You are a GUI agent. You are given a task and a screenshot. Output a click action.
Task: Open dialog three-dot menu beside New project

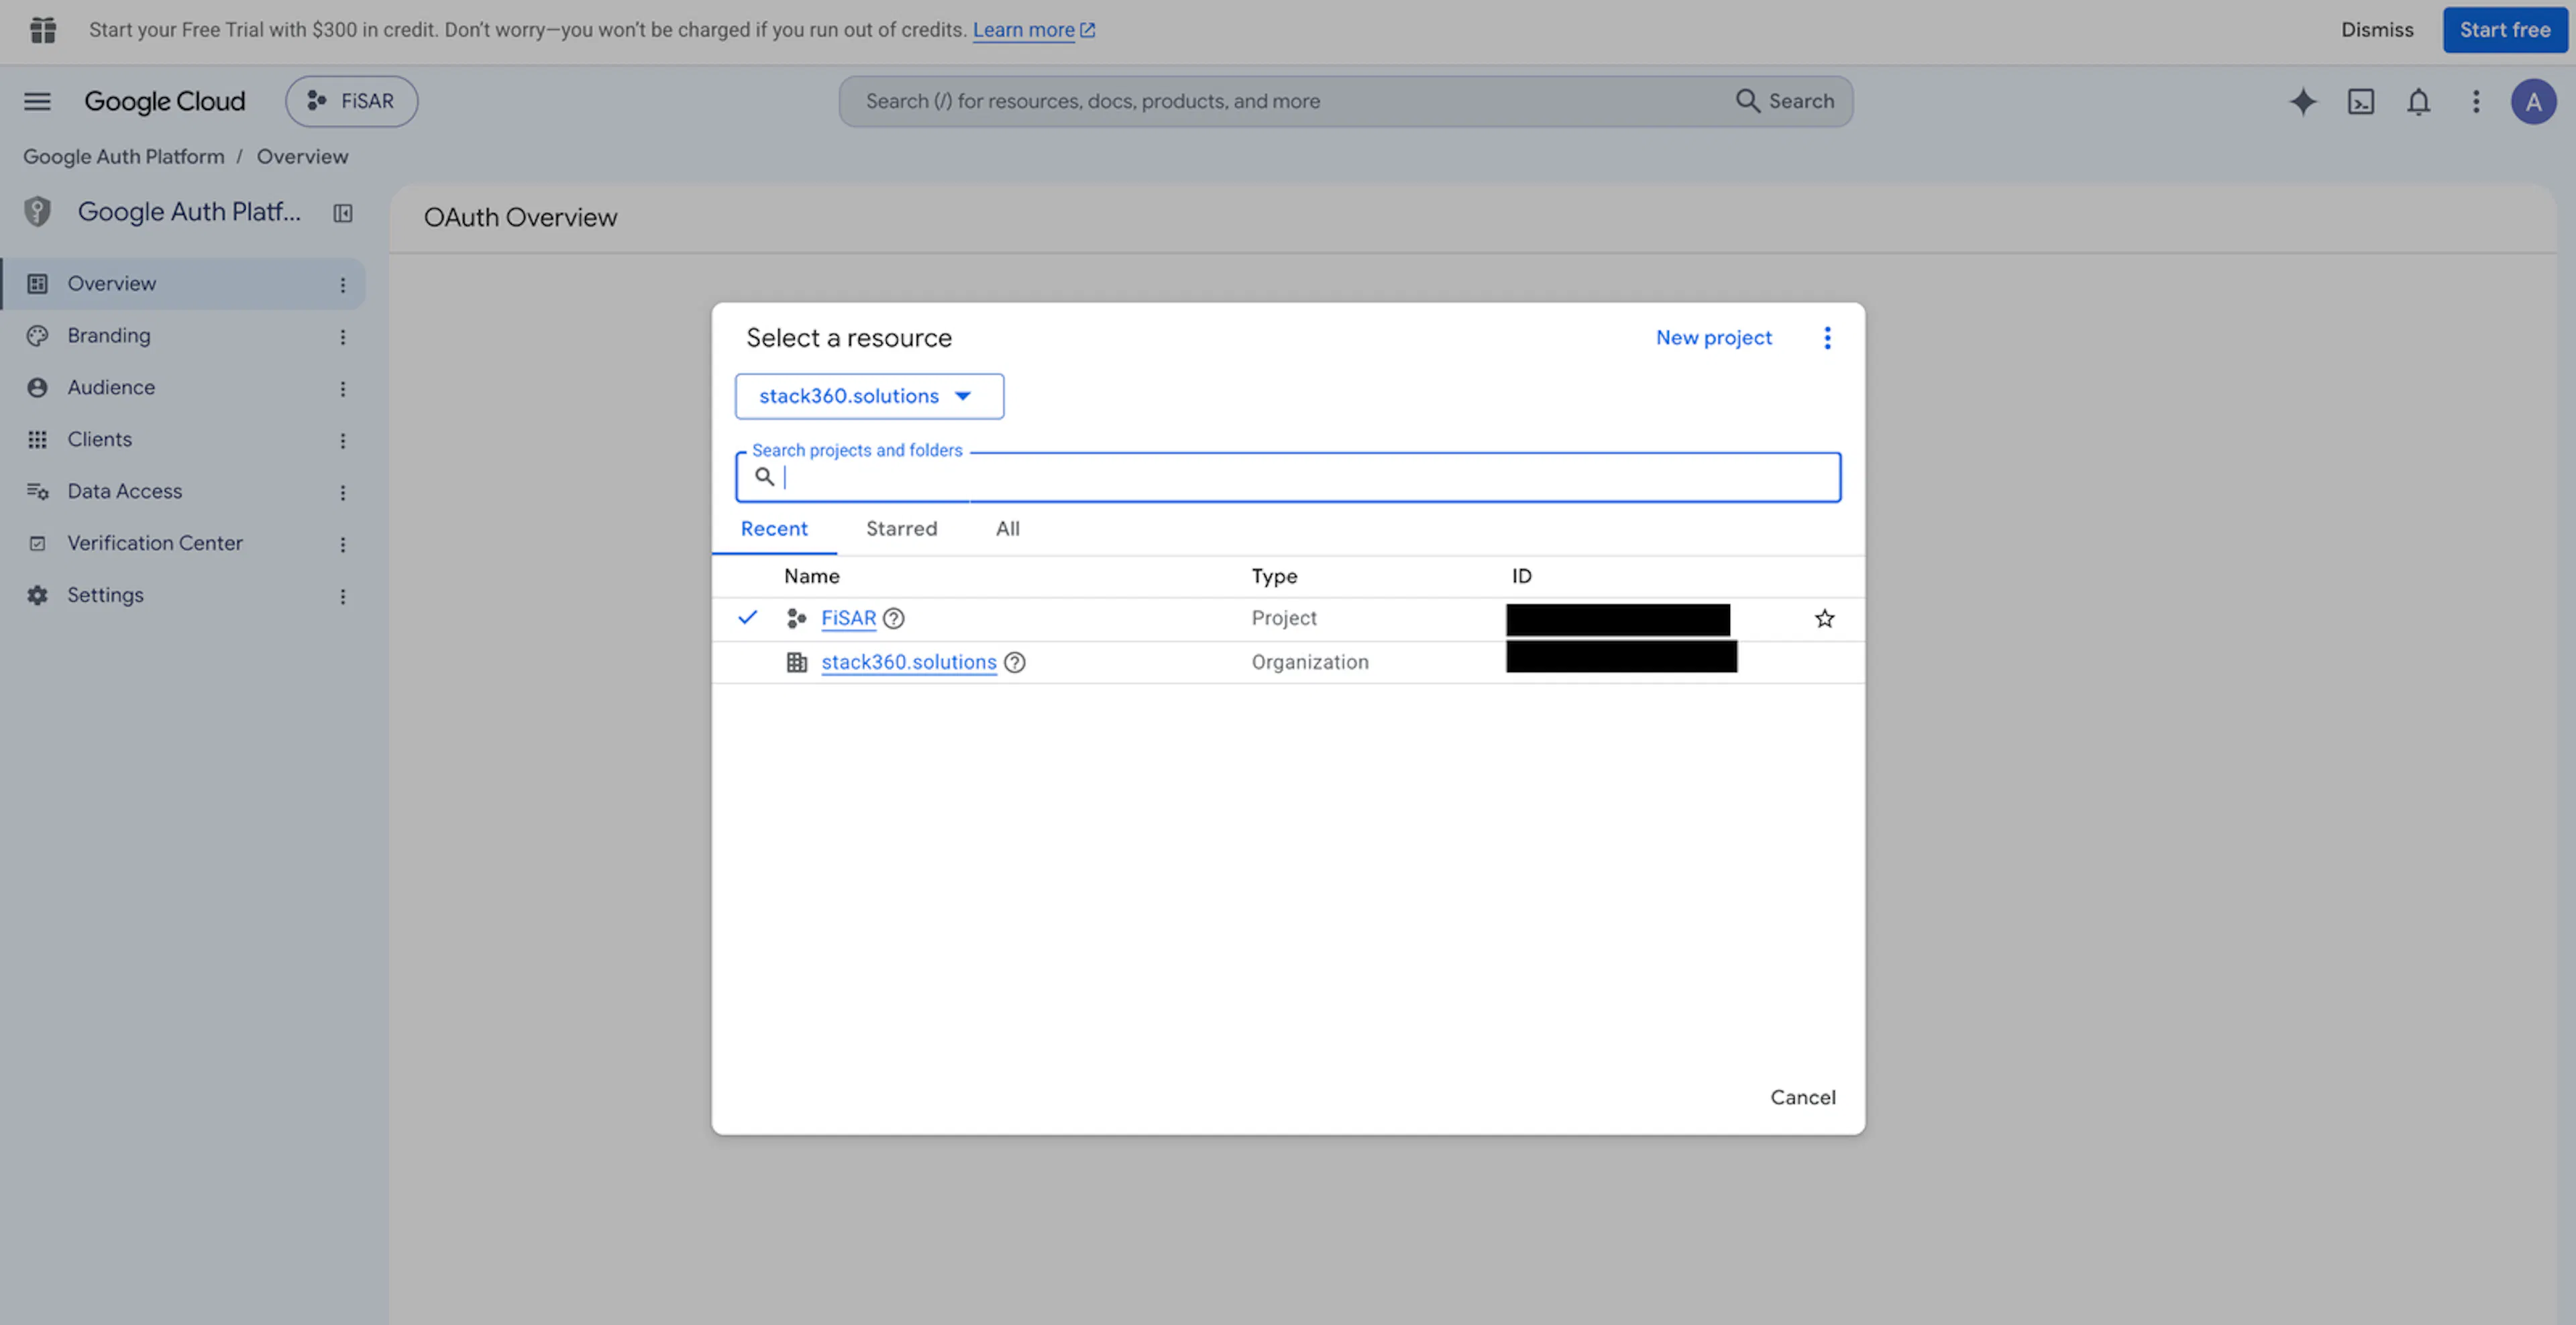1827,338
